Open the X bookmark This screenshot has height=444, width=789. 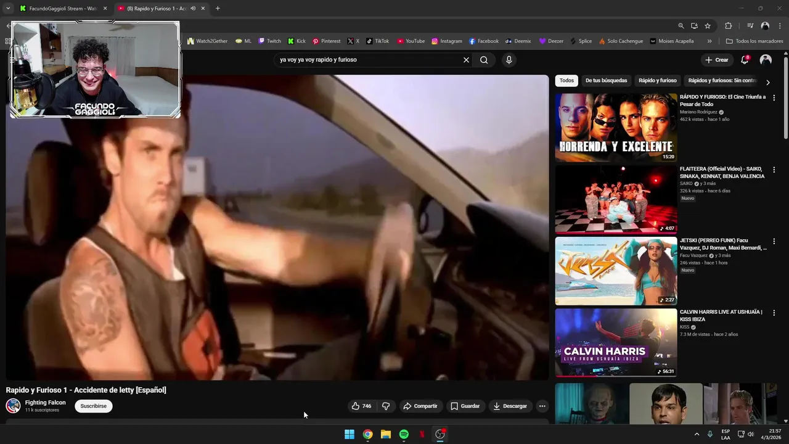(x=353, y=41)
